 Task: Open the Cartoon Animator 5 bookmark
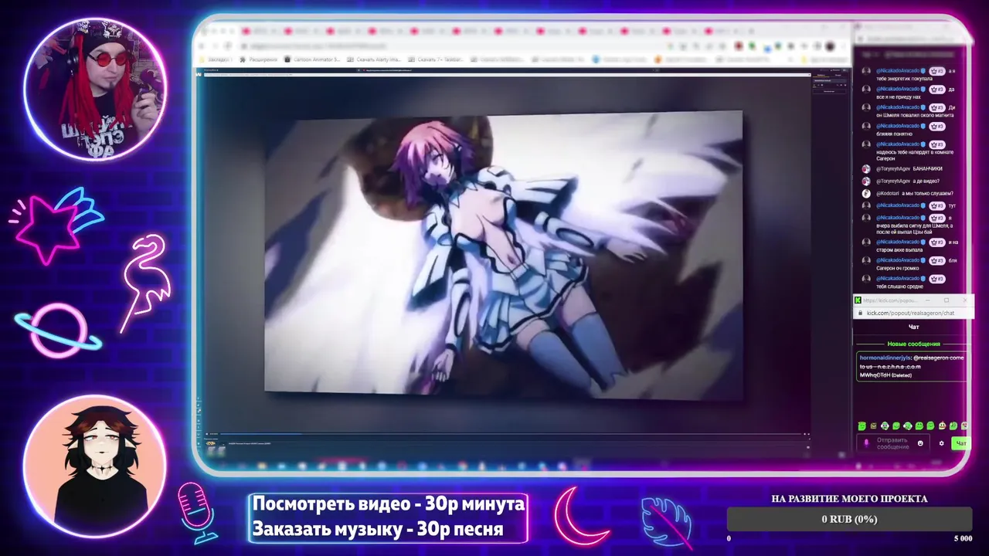(312, 59)
